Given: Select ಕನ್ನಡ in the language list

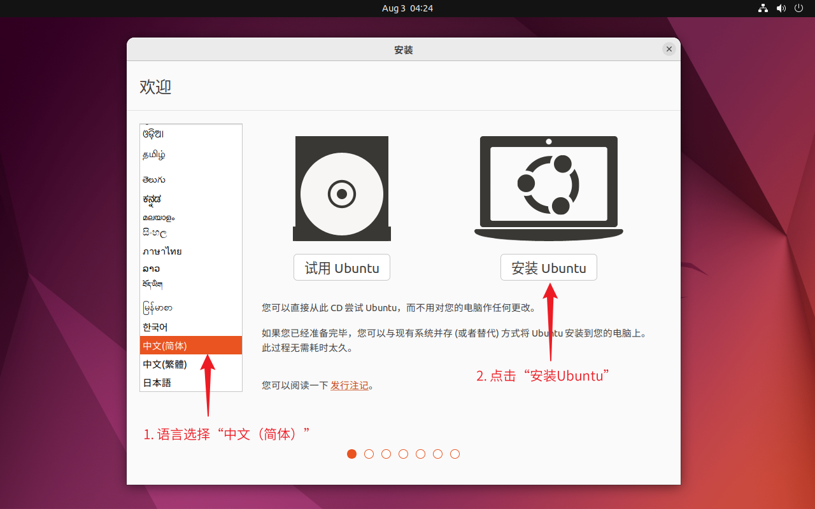Looking at the screenshot, I should point(151,199).
